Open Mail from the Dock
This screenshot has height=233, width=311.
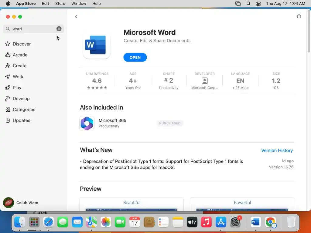[x=77, y=222]
